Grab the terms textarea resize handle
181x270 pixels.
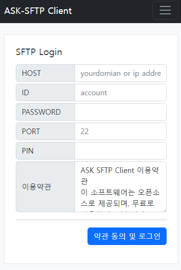pos(165,210)
